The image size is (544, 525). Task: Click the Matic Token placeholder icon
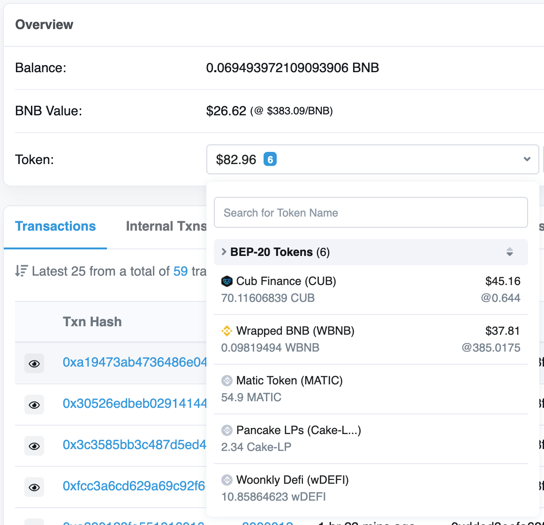pos(227,381)
